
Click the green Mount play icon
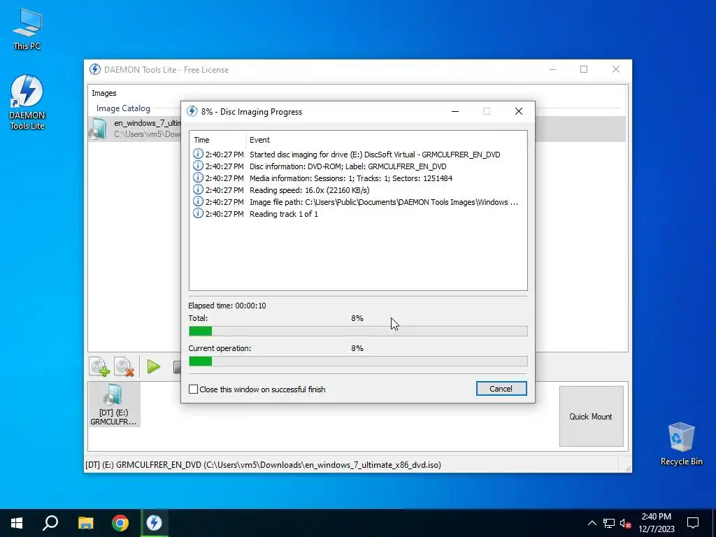coord(153,366)
